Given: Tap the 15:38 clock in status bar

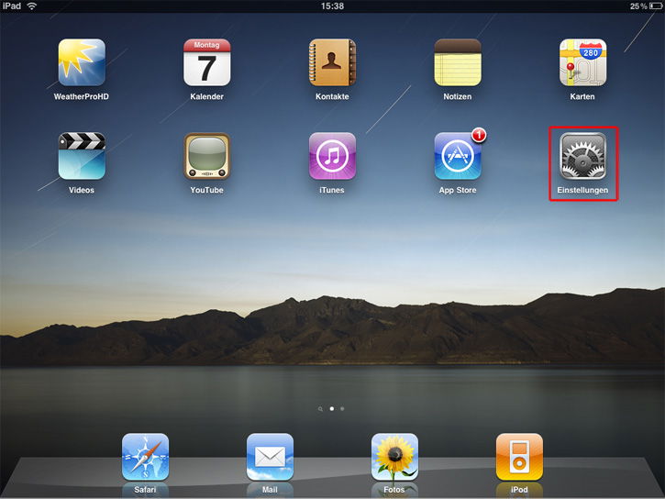Looking at the screenshot, I should coord(332,6).
